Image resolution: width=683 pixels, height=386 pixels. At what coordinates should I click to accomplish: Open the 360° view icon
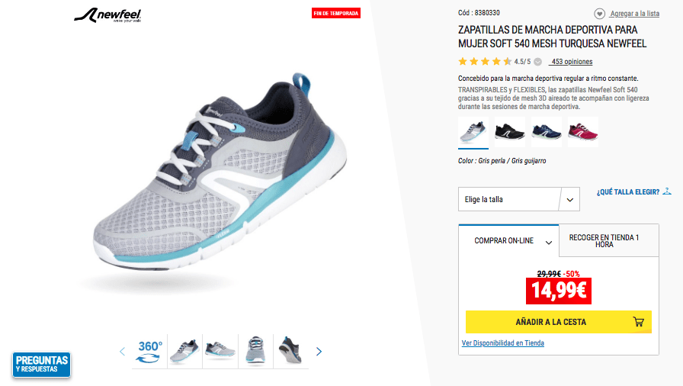click(x=149, y=352)
